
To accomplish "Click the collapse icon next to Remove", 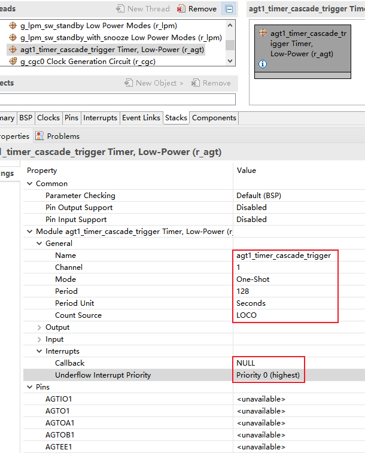I will click(x=229, y=9).
